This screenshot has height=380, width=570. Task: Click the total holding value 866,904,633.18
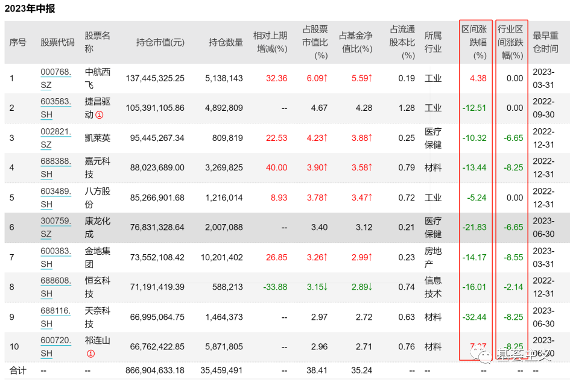click(x=155, y=370)
